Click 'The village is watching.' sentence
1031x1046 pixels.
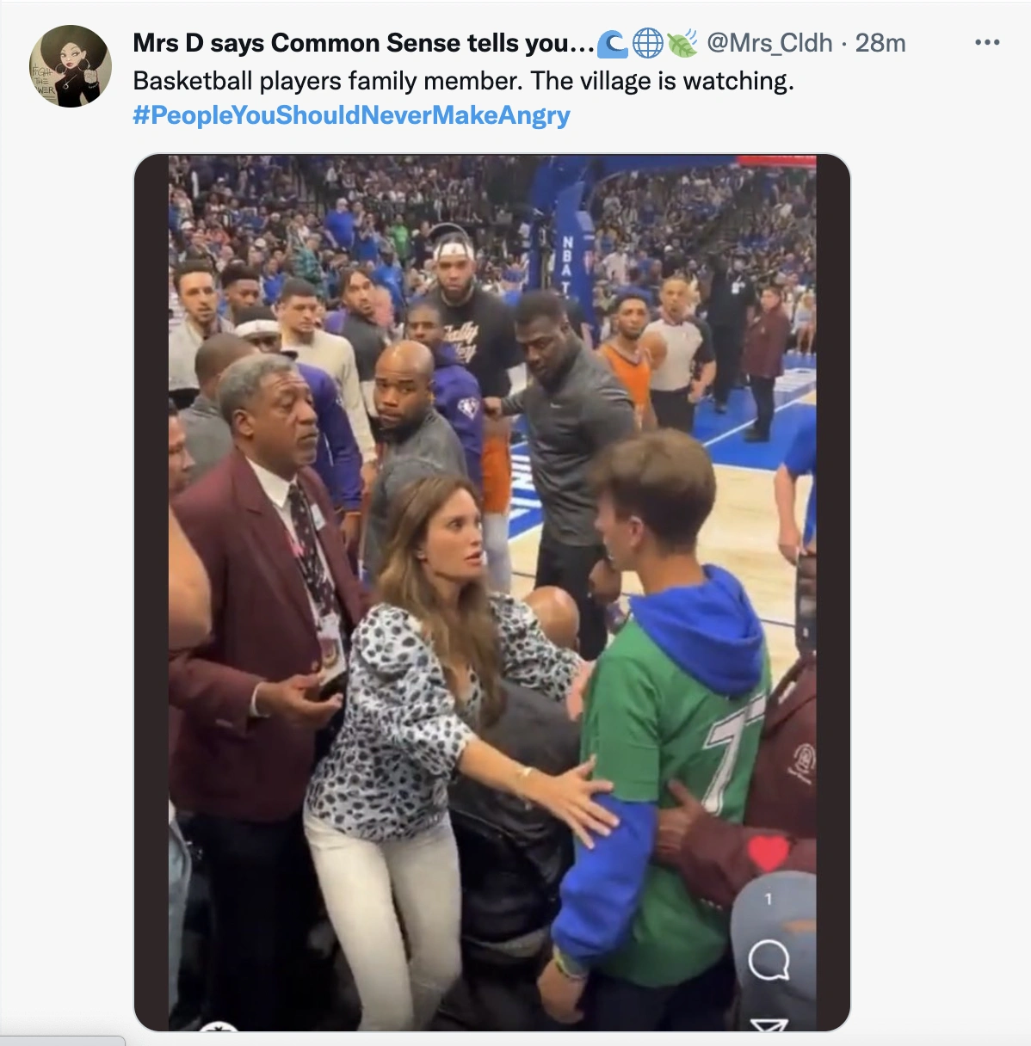(662, 81)
